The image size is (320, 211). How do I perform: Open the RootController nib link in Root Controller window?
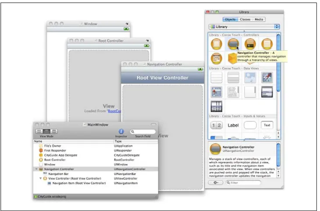click(x=114, y=111)
